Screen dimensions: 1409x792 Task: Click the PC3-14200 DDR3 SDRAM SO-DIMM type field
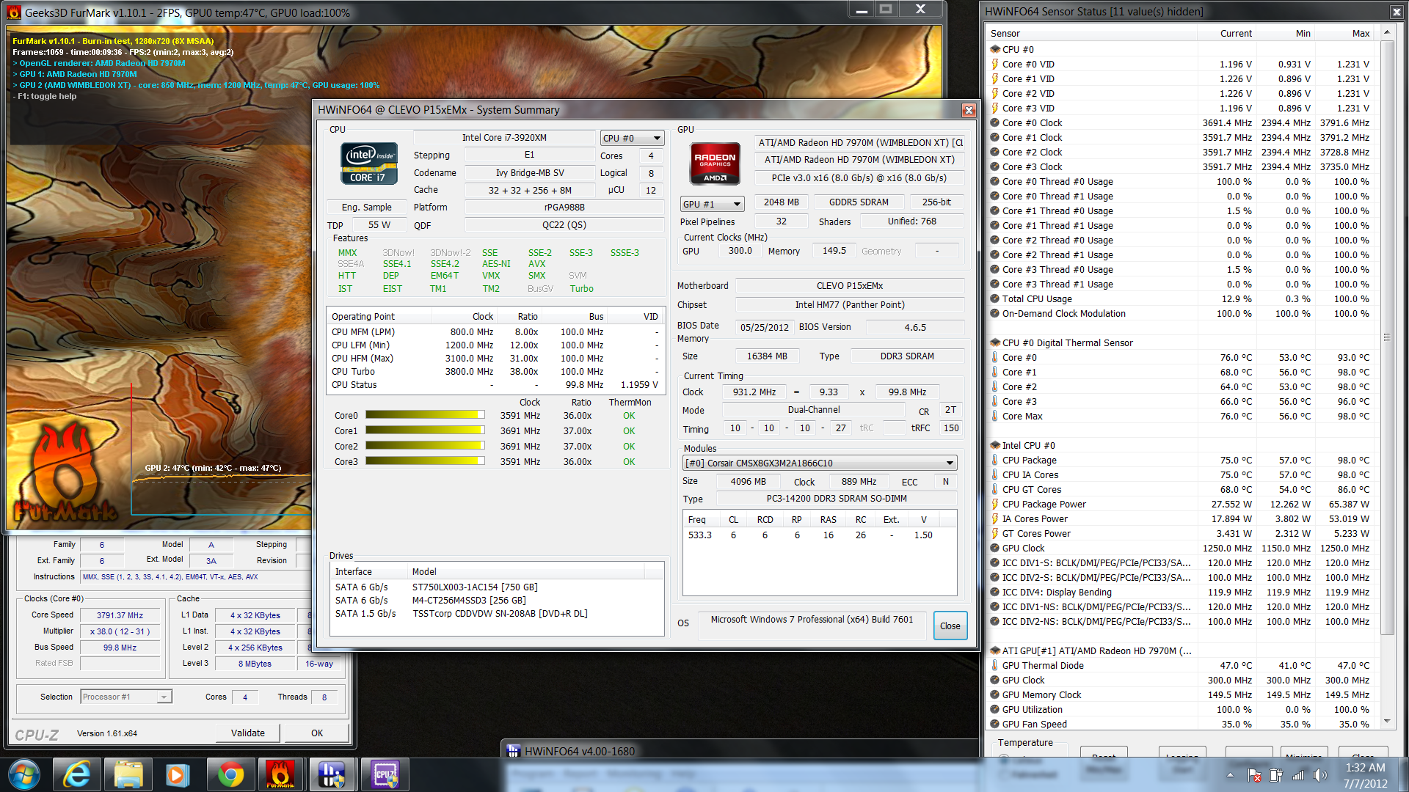837,498
